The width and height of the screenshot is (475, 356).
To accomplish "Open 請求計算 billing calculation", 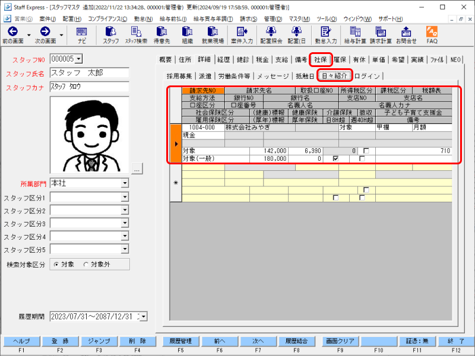I will pyautogui.click(x=381, y=35).
